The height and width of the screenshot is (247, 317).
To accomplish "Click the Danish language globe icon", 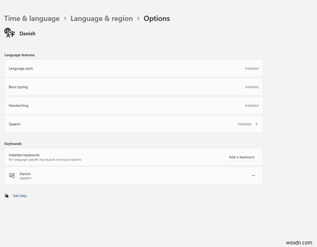I will (x=9, y=33).
